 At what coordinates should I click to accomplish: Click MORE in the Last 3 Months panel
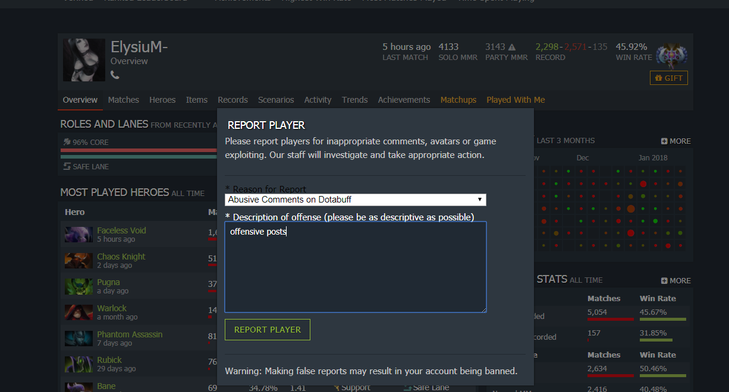[x=676, y=141]
